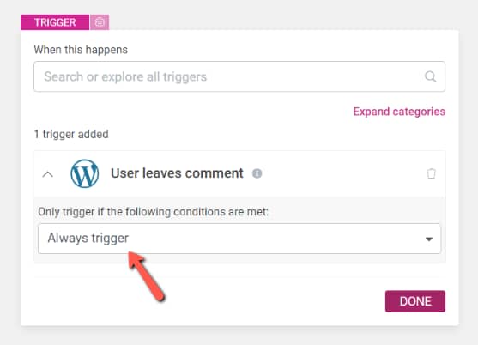Click the DONE button
The width and height of the screenshot is (478, 345).
[x=415, y=301]
